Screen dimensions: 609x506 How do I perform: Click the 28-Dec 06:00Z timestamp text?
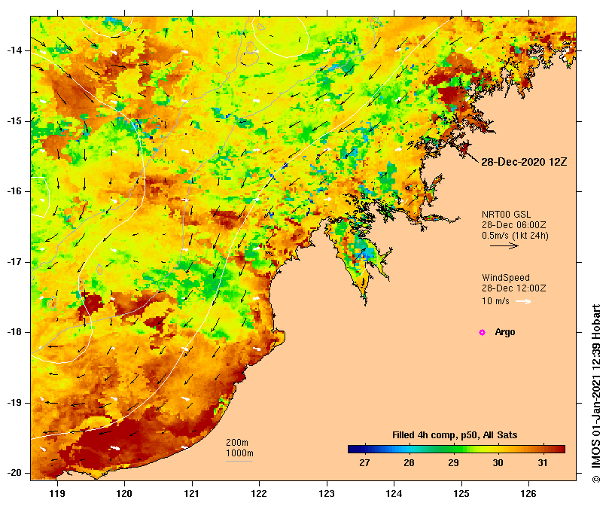pos(514,225)
